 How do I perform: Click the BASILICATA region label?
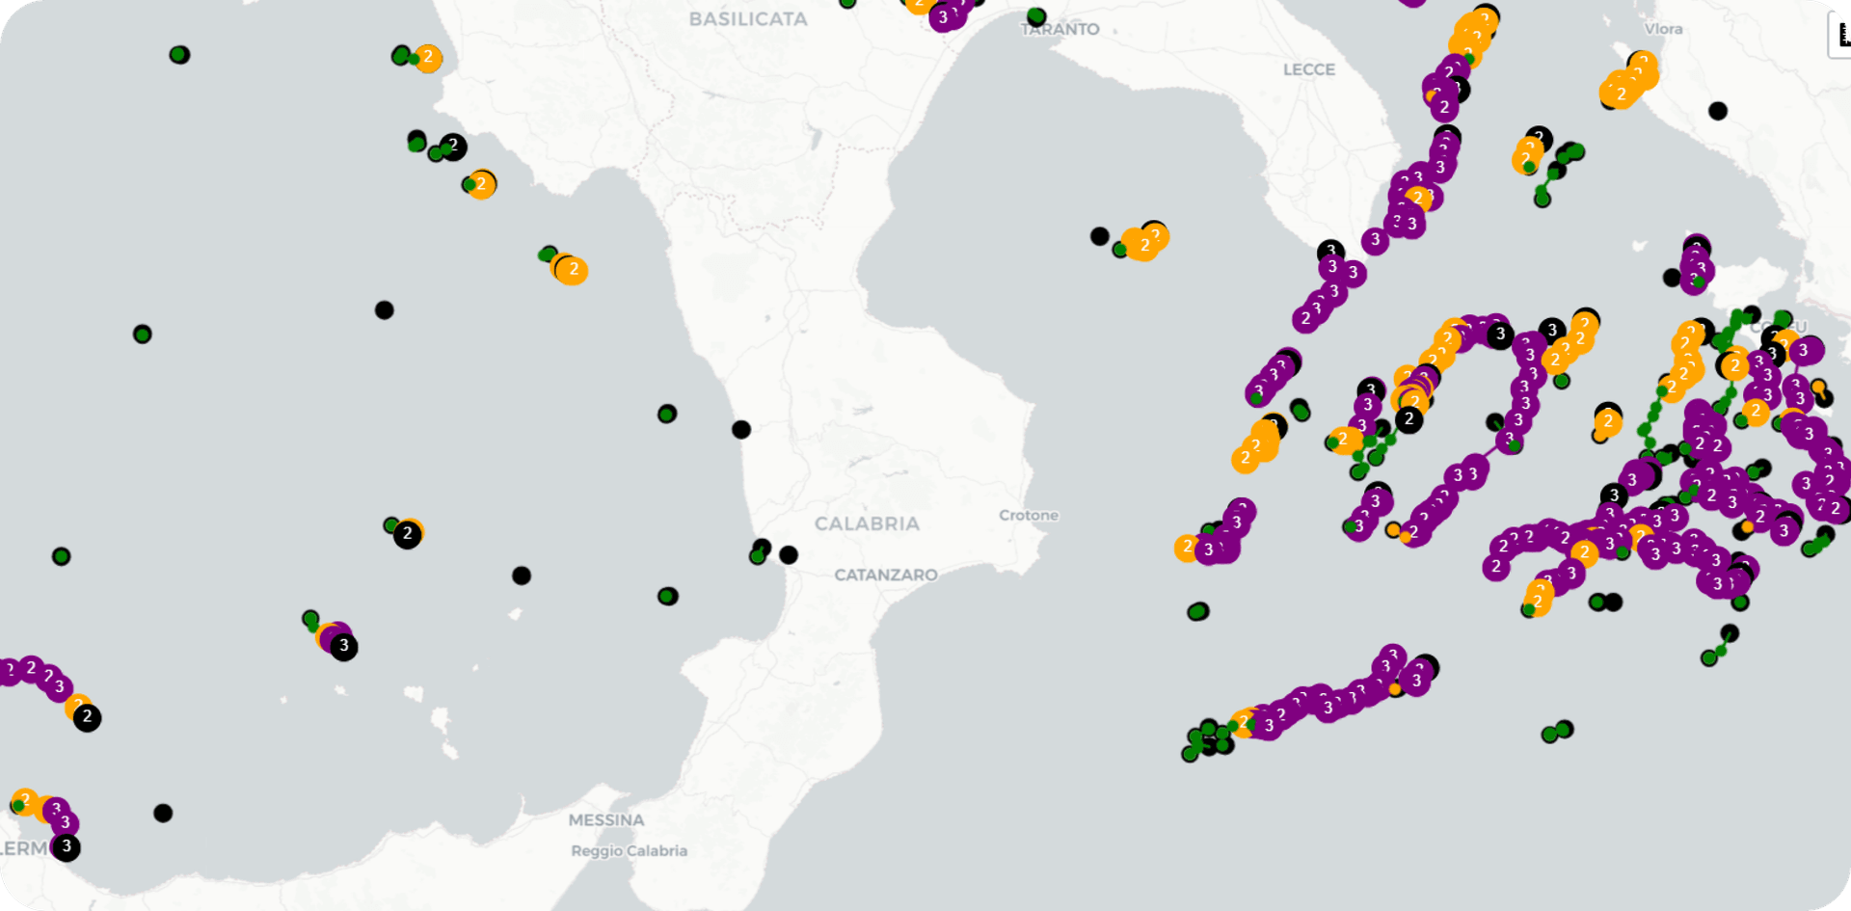[747, 19]
